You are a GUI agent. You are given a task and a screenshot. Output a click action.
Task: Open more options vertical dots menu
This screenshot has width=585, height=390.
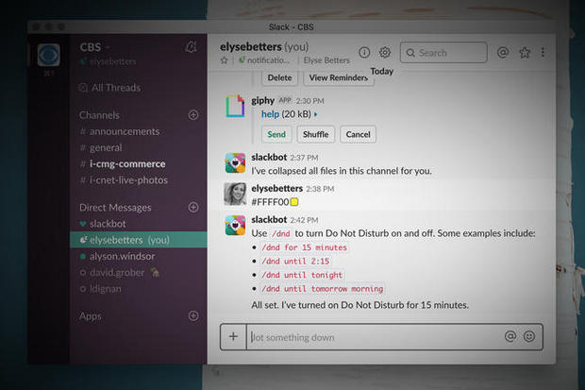coord(543,52)
